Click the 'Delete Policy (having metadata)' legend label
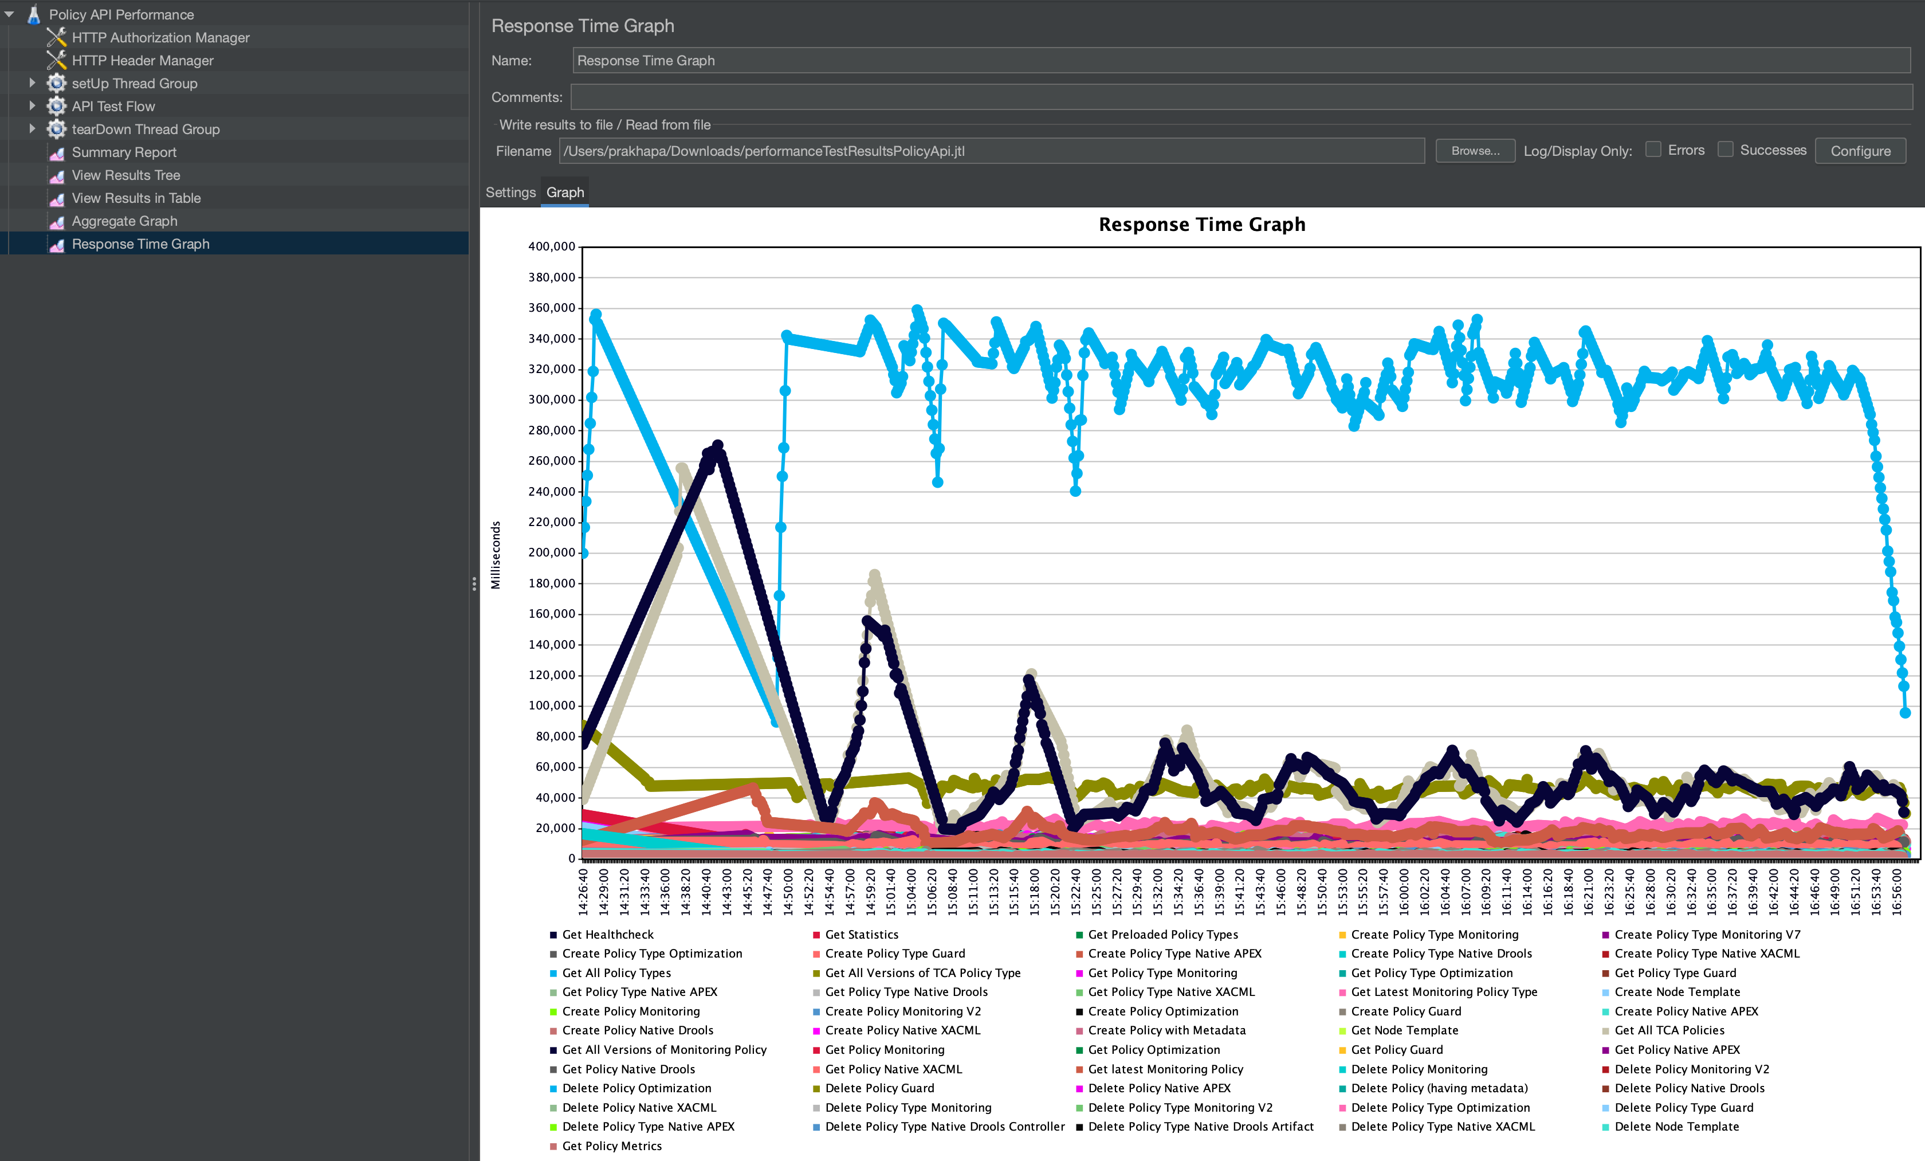 (1439, 1088)
